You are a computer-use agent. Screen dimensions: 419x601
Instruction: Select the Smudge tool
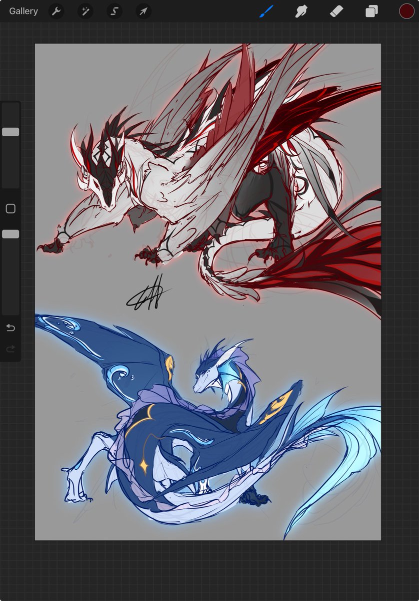301,11
